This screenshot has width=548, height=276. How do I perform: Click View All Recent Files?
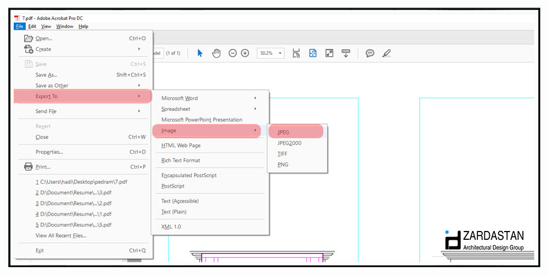tap(61, 235)
